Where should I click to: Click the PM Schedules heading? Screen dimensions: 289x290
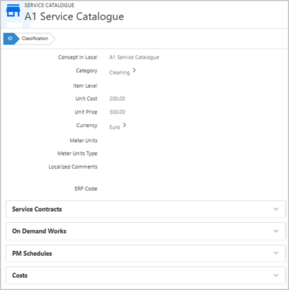pos(32,254)
